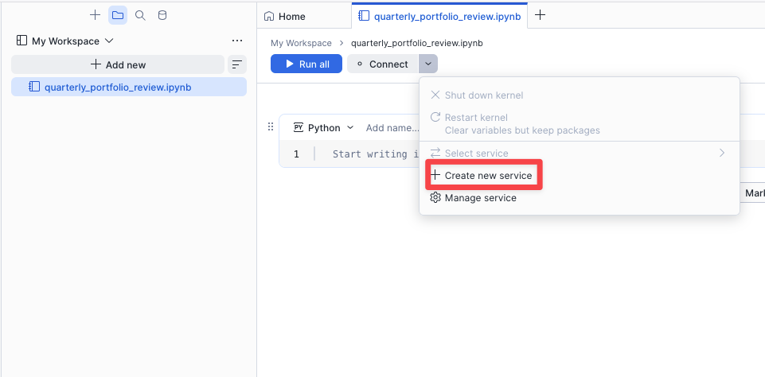Choose Restart kernel menu item
The height and width of the screenshot is (377, 765).
(x=580, y=124)
